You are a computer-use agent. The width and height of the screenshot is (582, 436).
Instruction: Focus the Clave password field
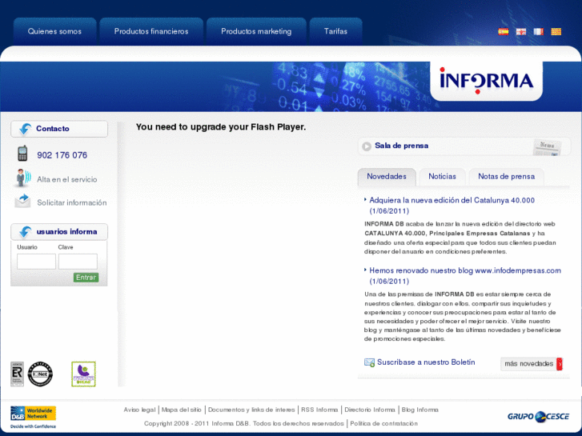(x=78, y=262)
